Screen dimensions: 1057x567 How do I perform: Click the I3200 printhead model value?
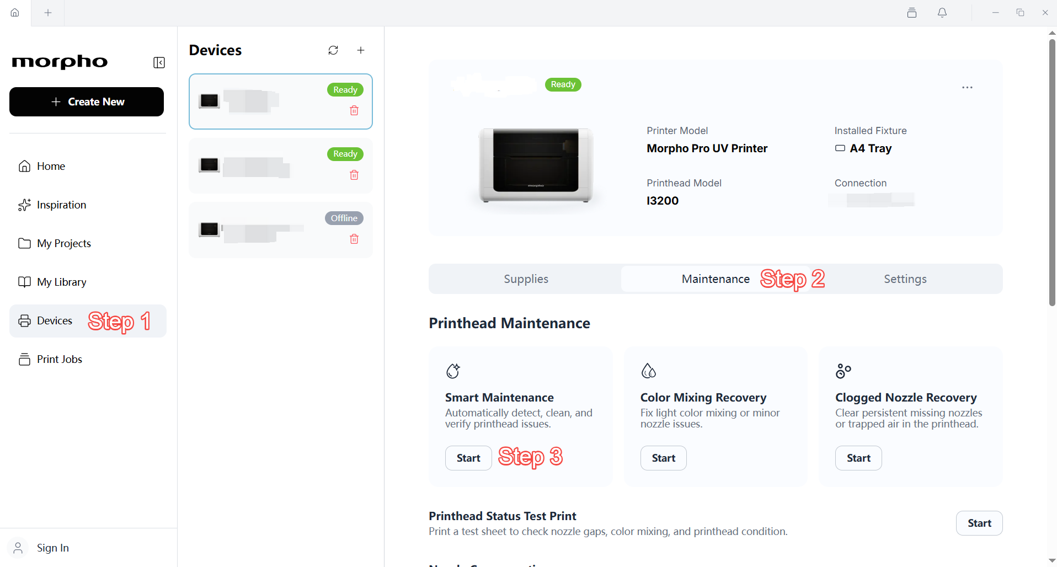click(x=663, y=201)
